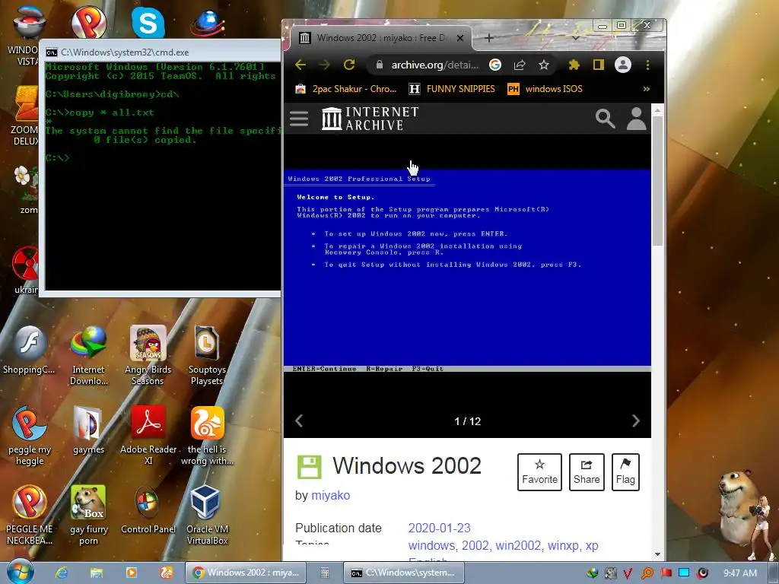The image size is (779, 584).
Task: Open Internet Archive user account icon
Action: coord(636,118)
